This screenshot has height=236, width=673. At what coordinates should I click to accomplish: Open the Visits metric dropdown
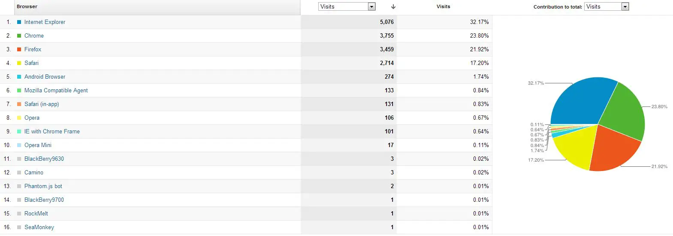click(347, 6)
